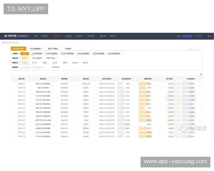Click the download icon above the table
Screen dimensions: 214x171
click(x=201, y=74)
